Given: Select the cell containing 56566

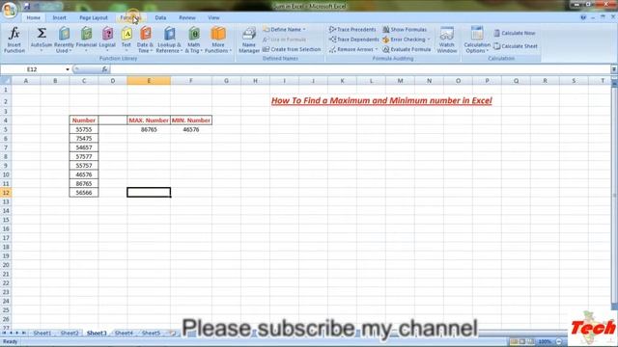Looking at the screenshot, I should (x=84, y=193).
